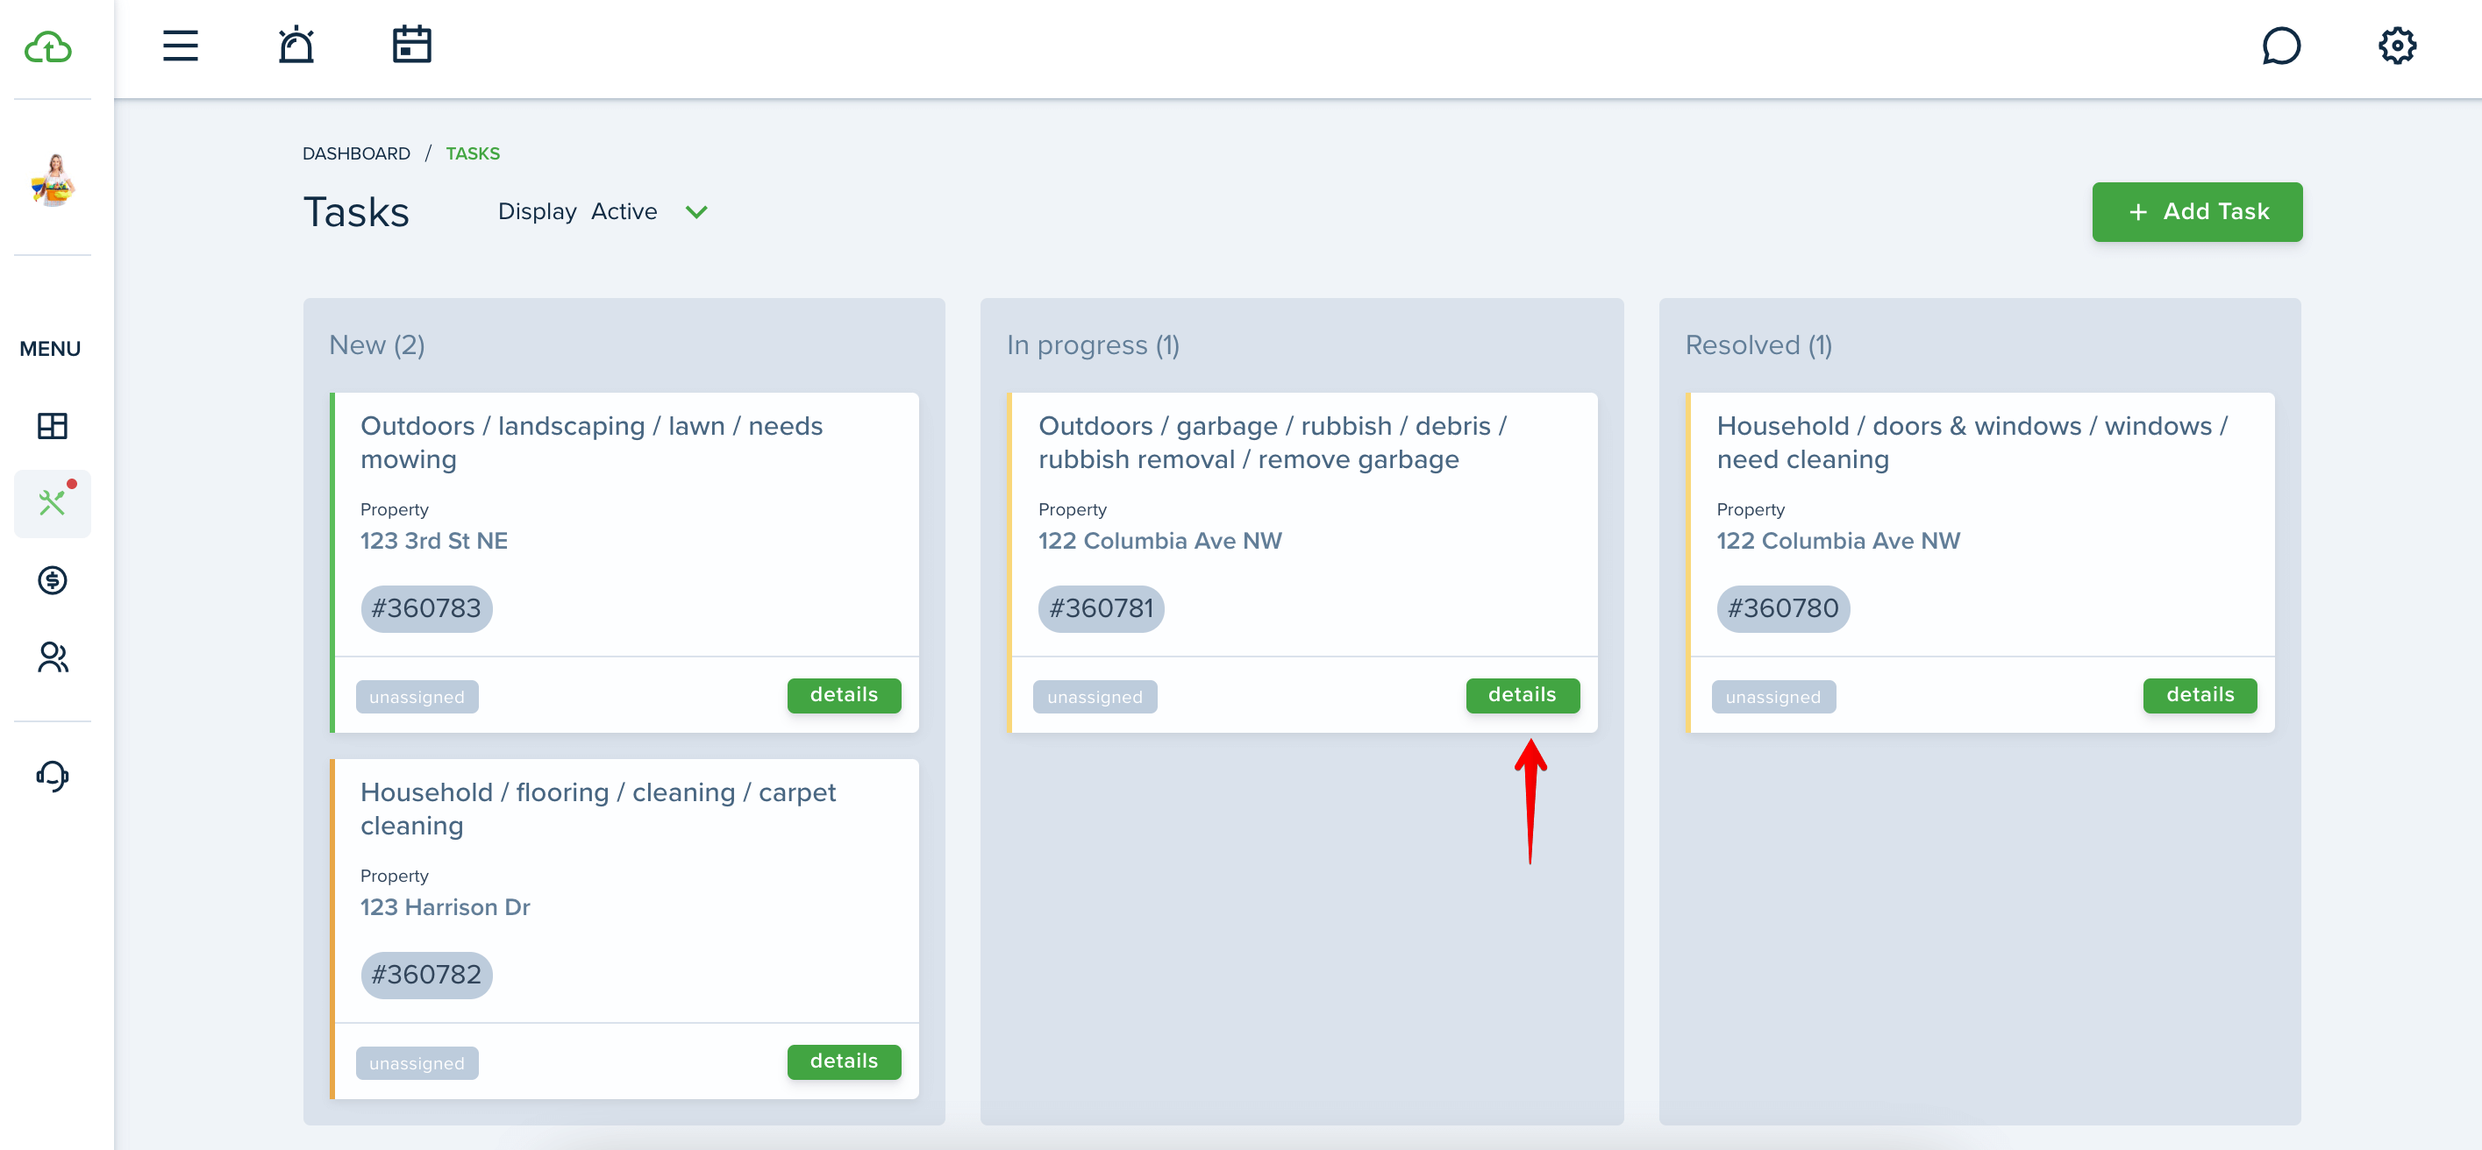The height and width of the screenshot is (1150, 2482).
Task: Click the In progress (1) column header
Action: (x=1093, y=344)
